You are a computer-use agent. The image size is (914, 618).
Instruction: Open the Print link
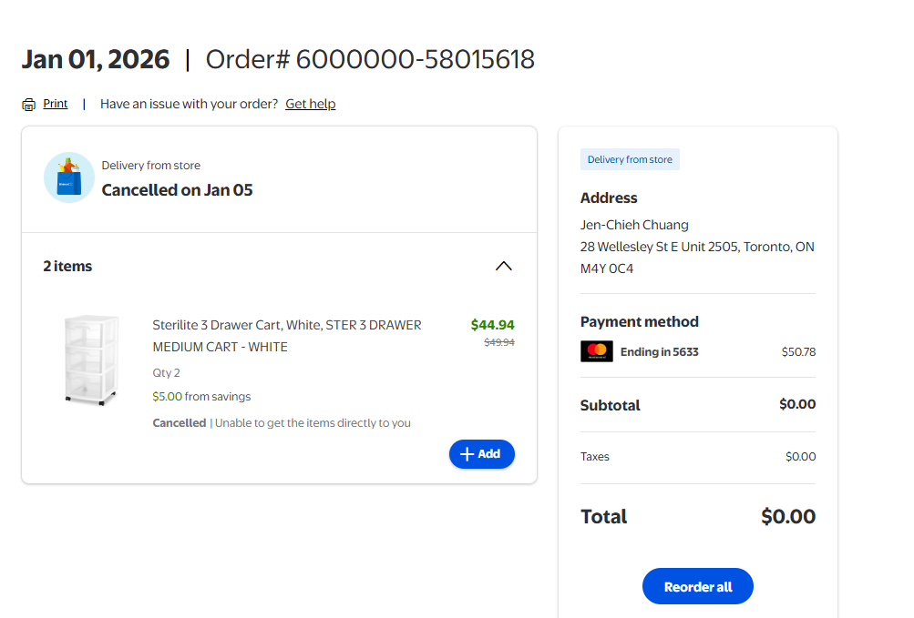56,104
